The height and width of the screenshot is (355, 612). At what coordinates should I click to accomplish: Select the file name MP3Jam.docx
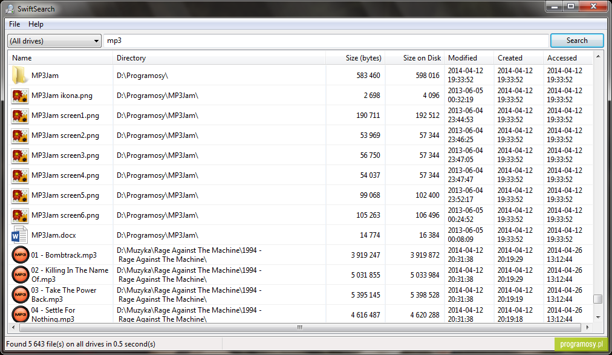click(53, 235)
